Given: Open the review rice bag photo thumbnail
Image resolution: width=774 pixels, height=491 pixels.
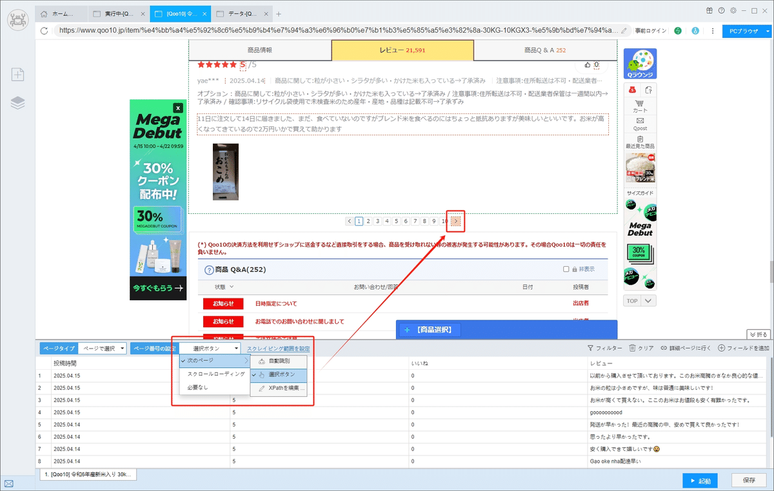Looking at the screenshot, I should 226,172.
